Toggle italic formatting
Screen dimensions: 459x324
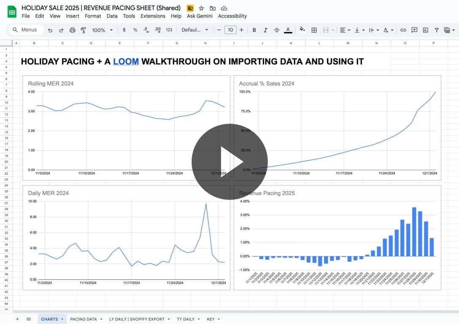coord(265,30)
